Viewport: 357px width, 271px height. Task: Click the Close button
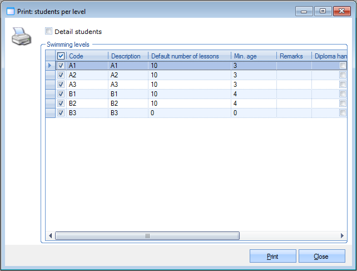coord(321,257)
